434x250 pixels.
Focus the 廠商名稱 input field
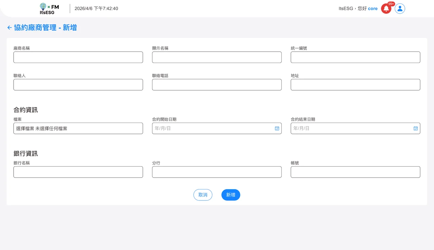pos(78,57)
